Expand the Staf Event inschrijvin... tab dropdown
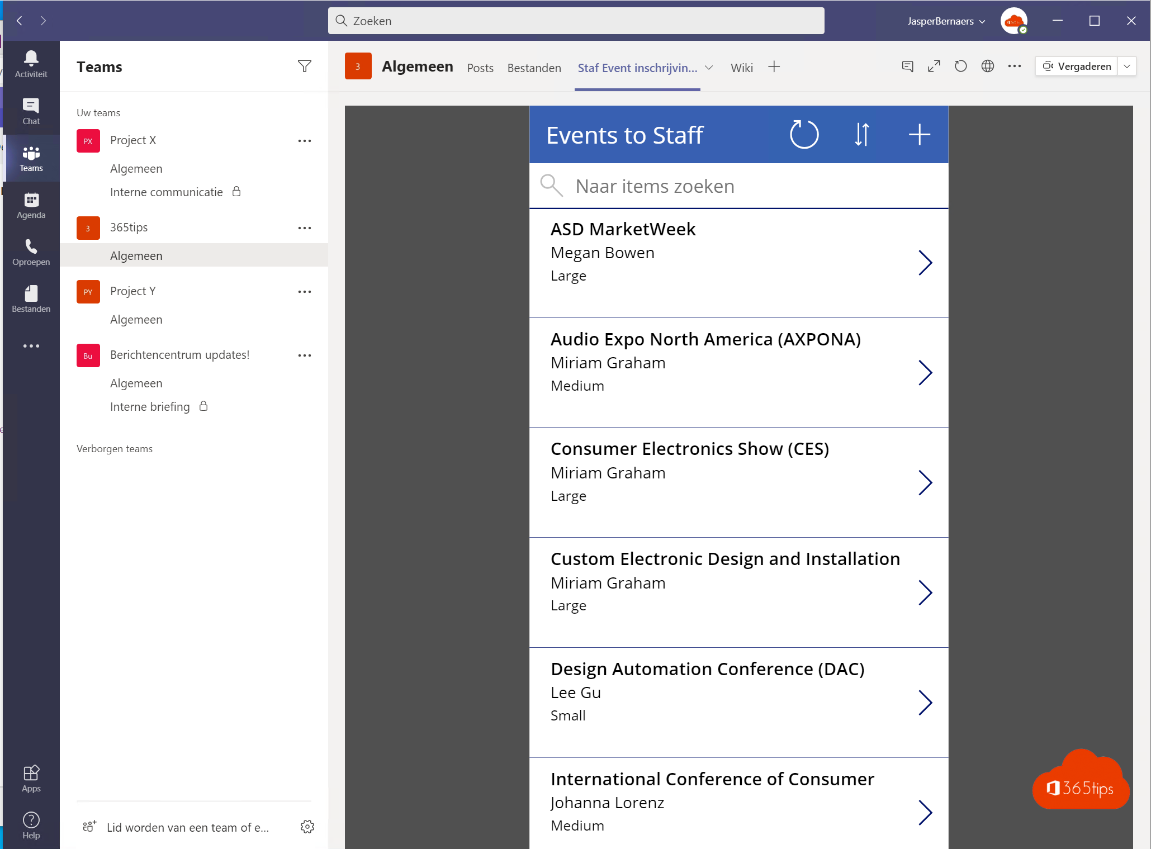Screen dimensions: 1151x849 point(709,67)
